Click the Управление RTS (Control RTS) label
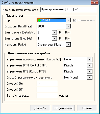 click(26, 71)
